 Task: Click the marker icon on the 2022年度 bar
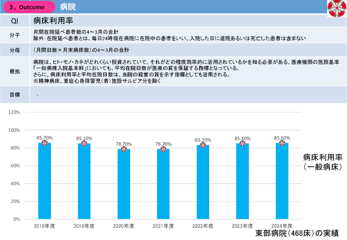203,145
